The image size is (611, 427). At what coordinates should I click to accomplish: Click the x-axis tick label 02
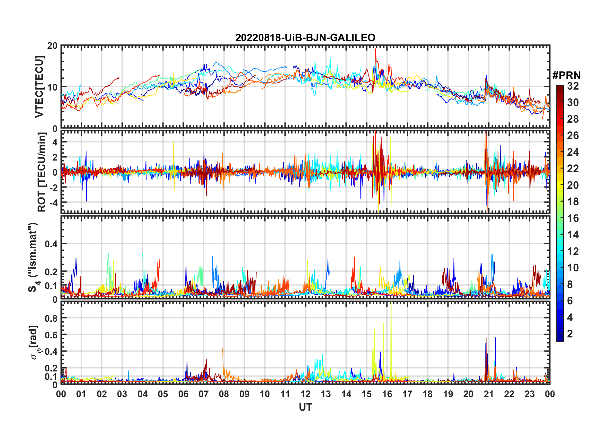coord(102,394)
